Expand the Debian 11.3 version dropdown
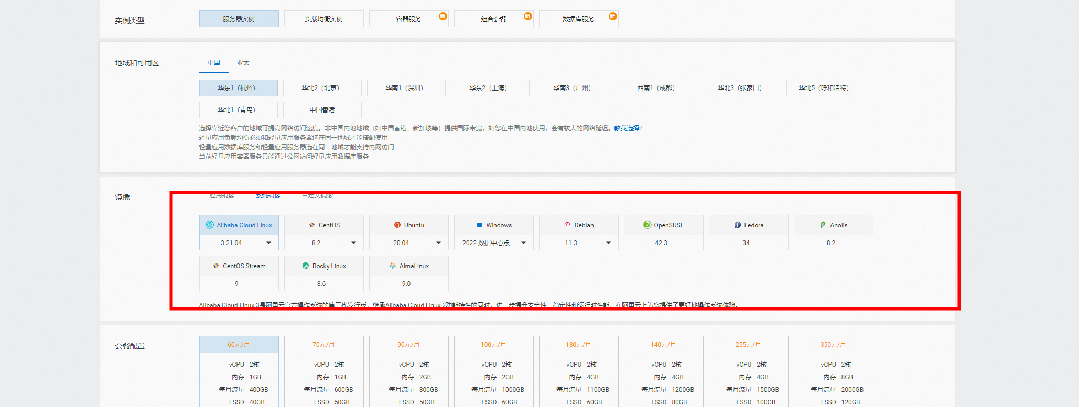Screen dimensions: 1079x407 (x=579, y=243)
